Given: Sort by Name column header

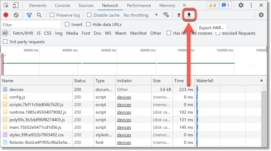Looking at the screenshot, I should [x=36, y=81].
